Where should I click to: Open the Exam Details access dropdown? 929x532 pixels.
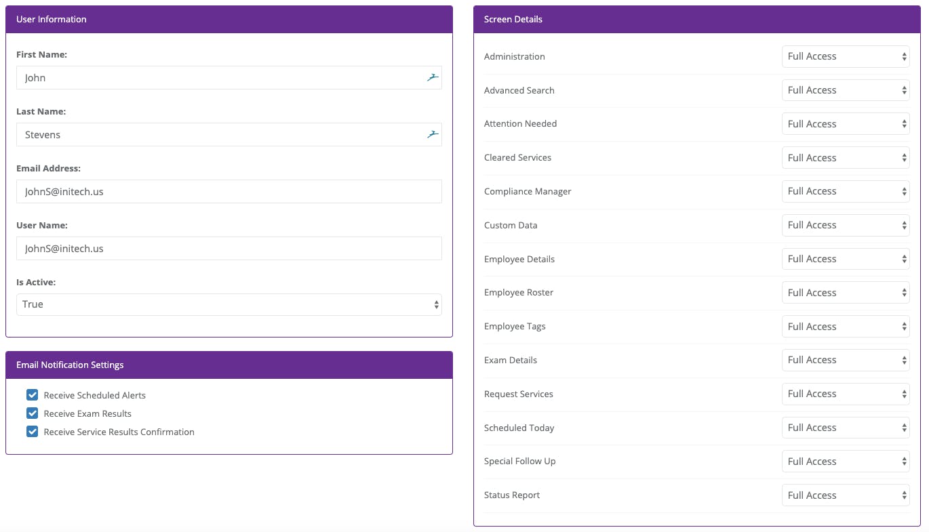tap(845, 361)
